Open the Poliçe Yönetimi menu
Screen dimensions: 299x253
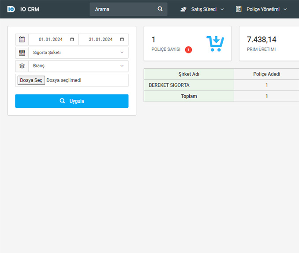262,9
